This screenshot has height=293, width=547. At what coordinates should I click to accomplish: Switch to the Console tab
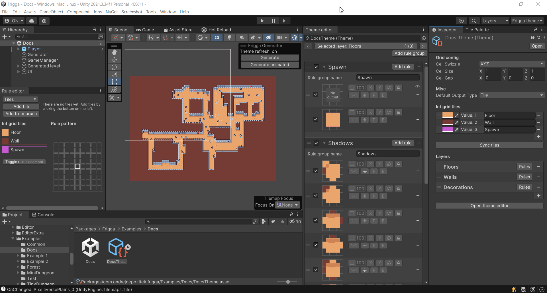click(x=43, y=215)
